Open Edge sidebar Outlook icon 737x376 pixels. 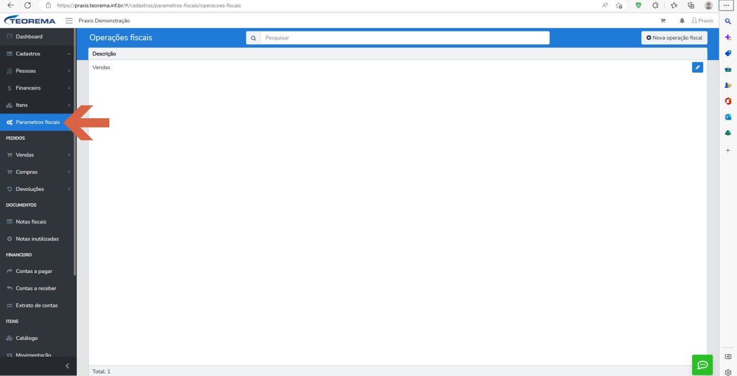728,117
